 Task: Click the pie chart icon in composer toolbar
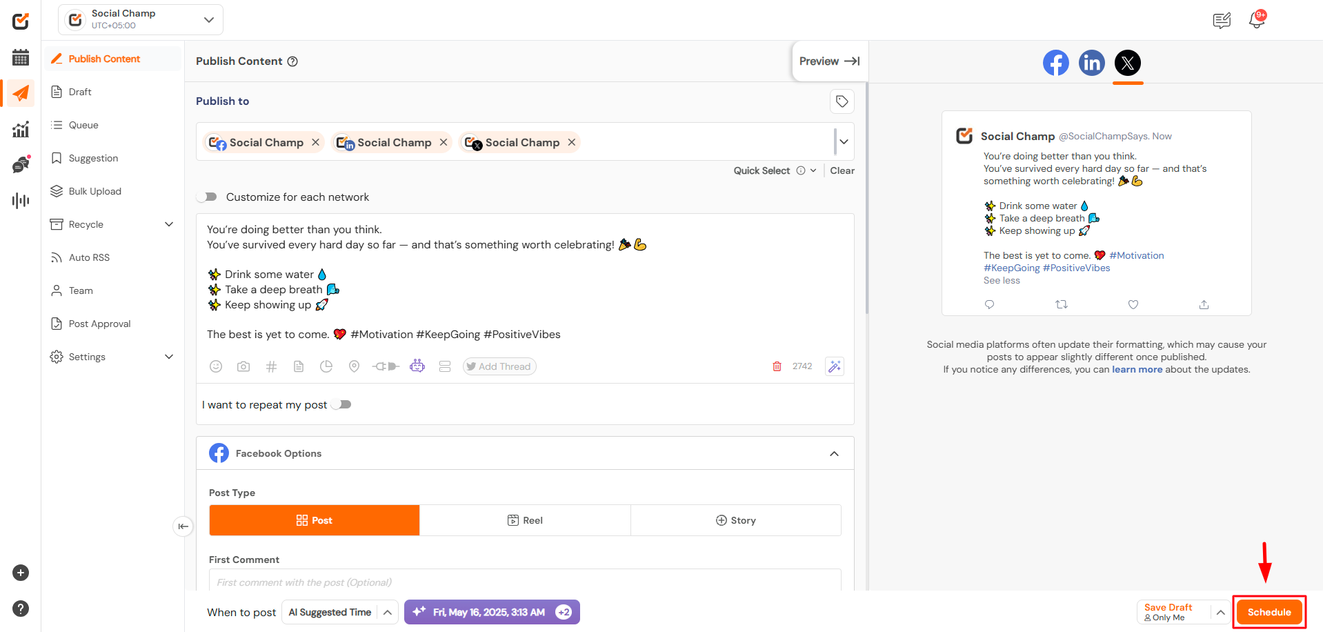(326, 366)
